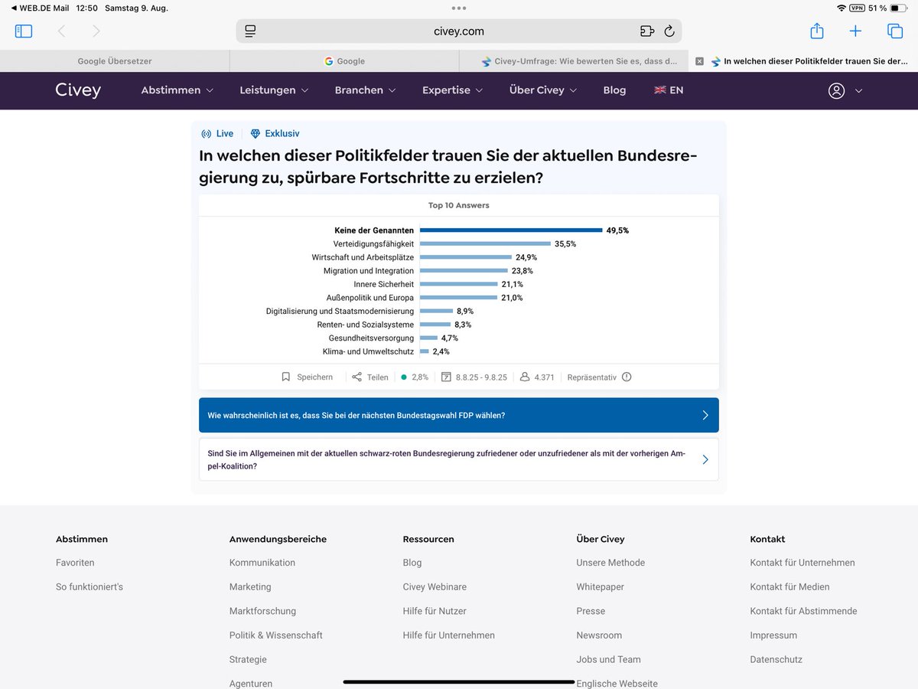Open footer link Kommunikation
The width and height of the screenshot is (918, 689).
(x=262, y=563)
